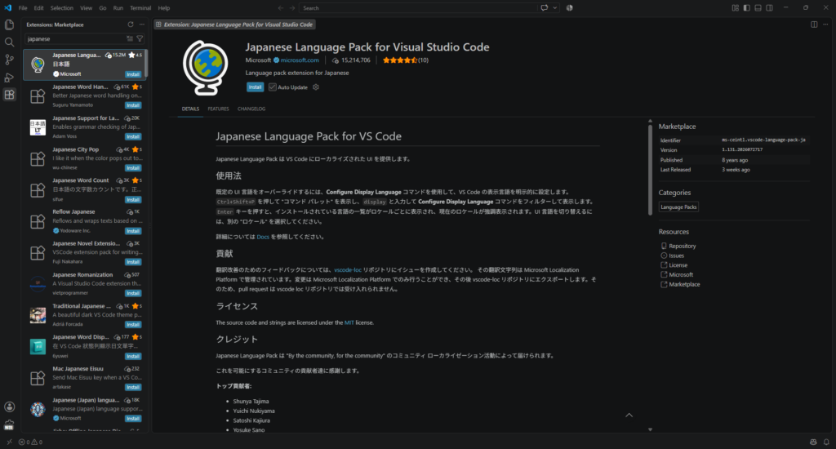Click the Japanese Language Pack globe logo
Viewport: 836px width, 449px height.
[x=205, y=68]
